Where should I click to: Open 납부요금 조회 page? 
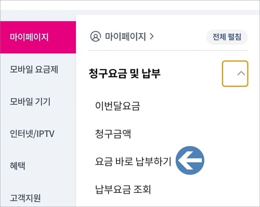click(x=123, y=189)
